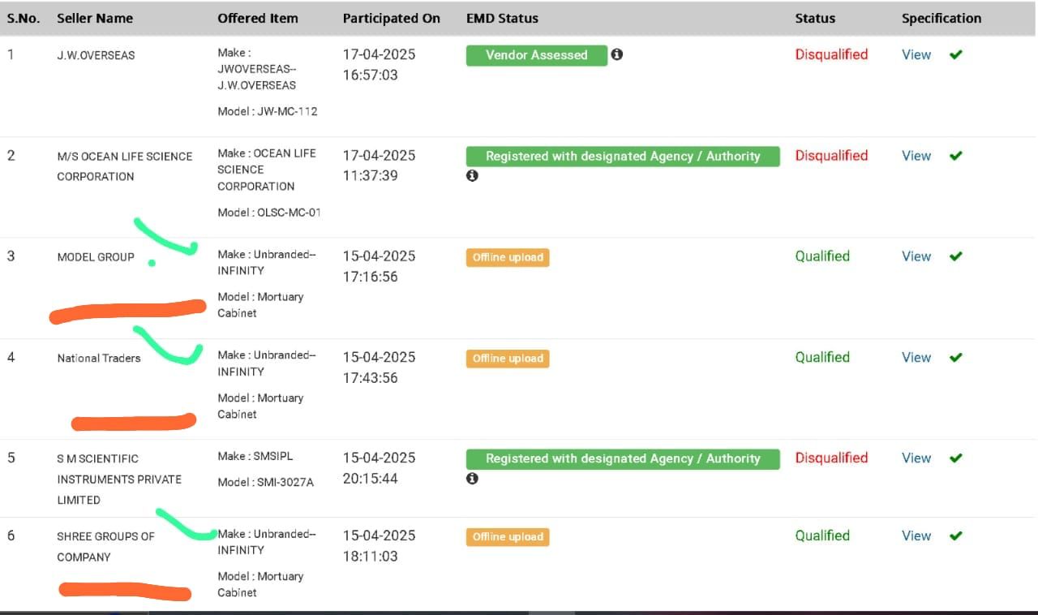Click green checkmark in J.W.OVERSEAS row

955,54
